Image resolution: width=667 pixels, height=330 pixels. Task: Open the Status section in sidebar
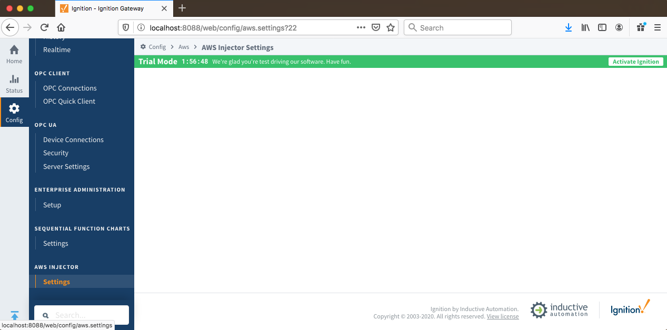click(x=14, y=84)
